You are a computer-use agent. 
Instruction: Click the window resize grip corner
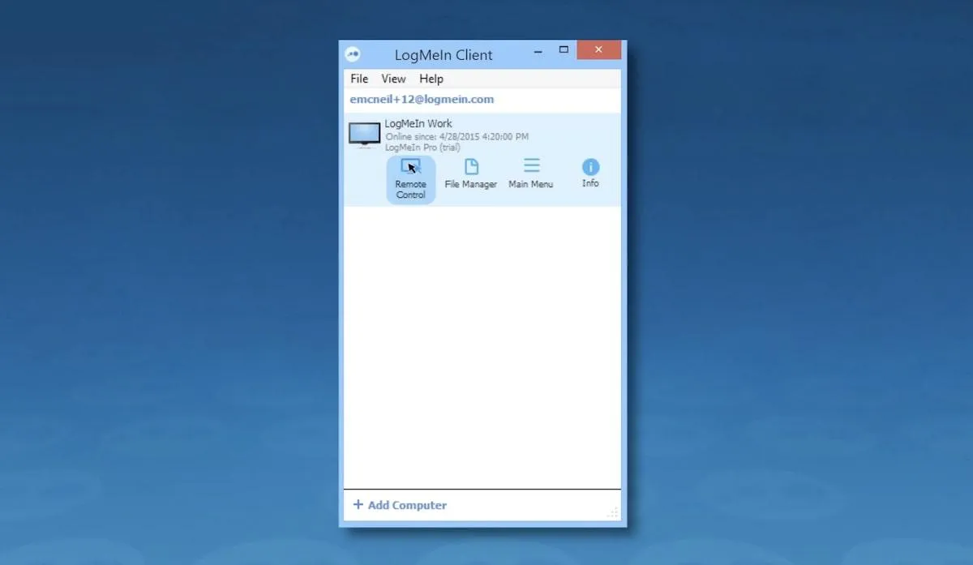[613, 512]
